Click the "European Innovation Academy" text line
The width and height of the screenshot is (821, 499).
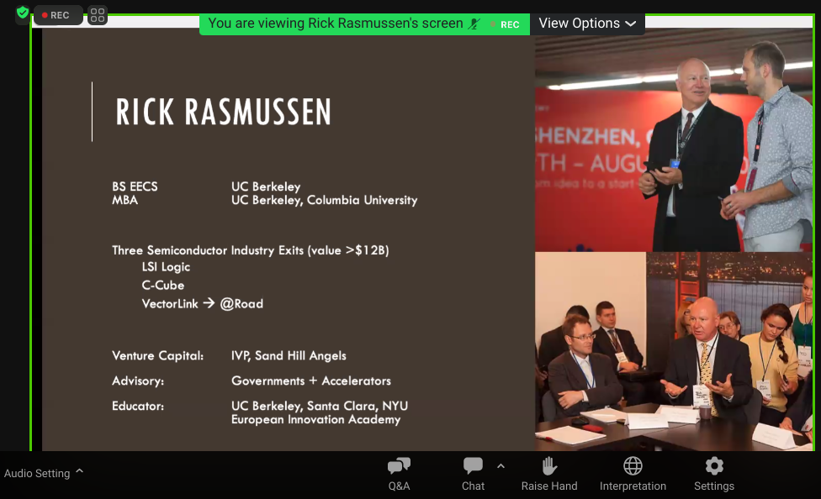[x=315, y=419]
